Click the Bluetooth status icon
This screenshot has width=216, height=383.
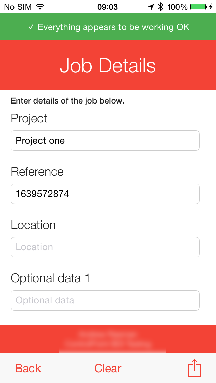pos(161,7)
